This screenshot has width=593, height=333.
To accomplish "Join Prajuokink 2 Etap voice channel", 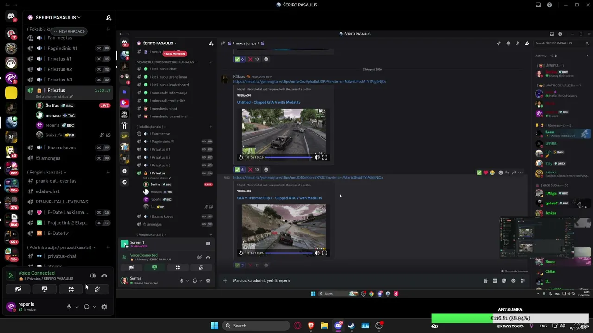I will 69,223.
